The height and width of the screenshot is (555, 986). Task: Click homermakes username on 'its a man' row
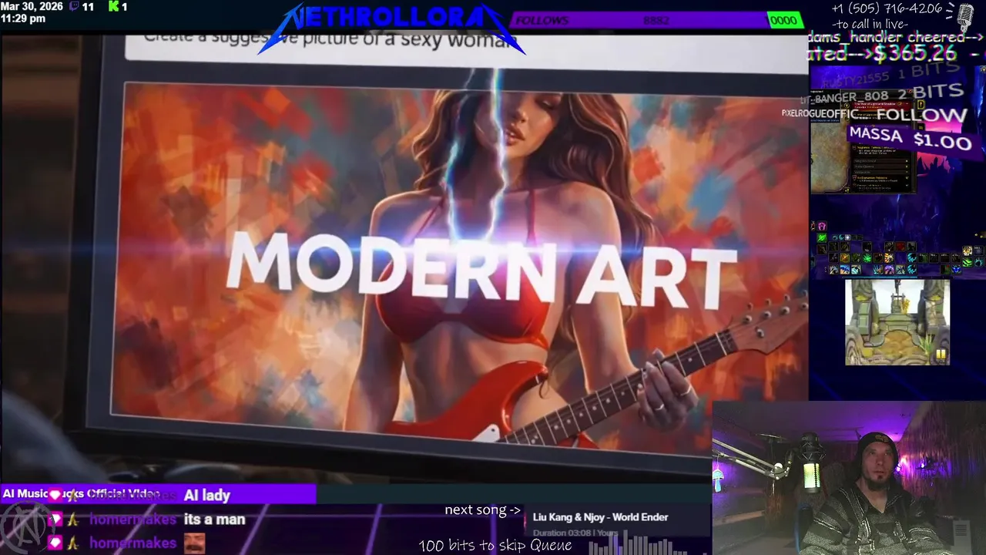tap(132, 520)
